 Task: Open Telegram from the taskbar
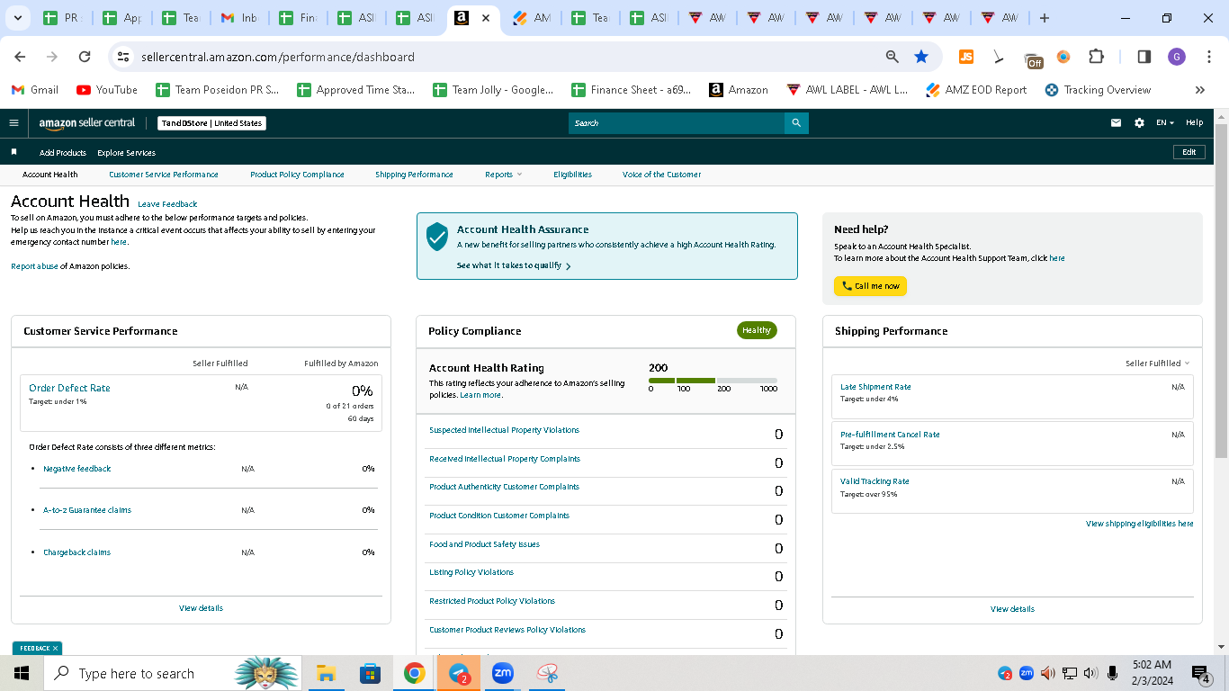[x=459, y=673]
